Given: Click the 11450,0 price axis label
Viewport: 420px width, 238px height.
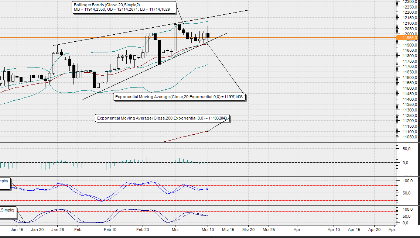Looking at the screenshot, I should [x=410, y=94].
